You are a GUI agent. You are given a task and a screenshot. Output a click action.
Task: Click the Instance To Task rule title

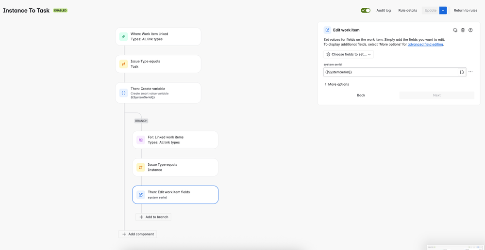pos(26,11)
